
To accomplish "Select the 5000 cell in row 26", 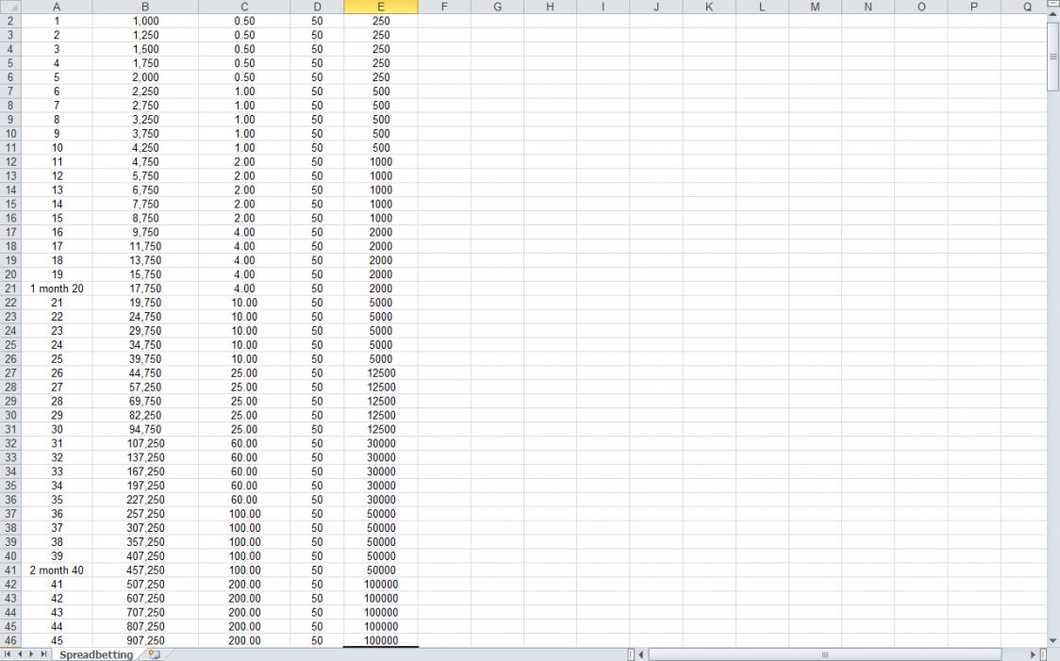I will (x=381, y=359).
